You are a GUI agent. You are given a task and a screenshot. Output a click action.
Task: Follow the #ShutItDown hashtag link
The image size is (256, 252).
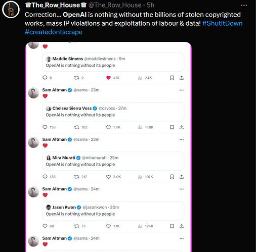(x=222, y=23)
